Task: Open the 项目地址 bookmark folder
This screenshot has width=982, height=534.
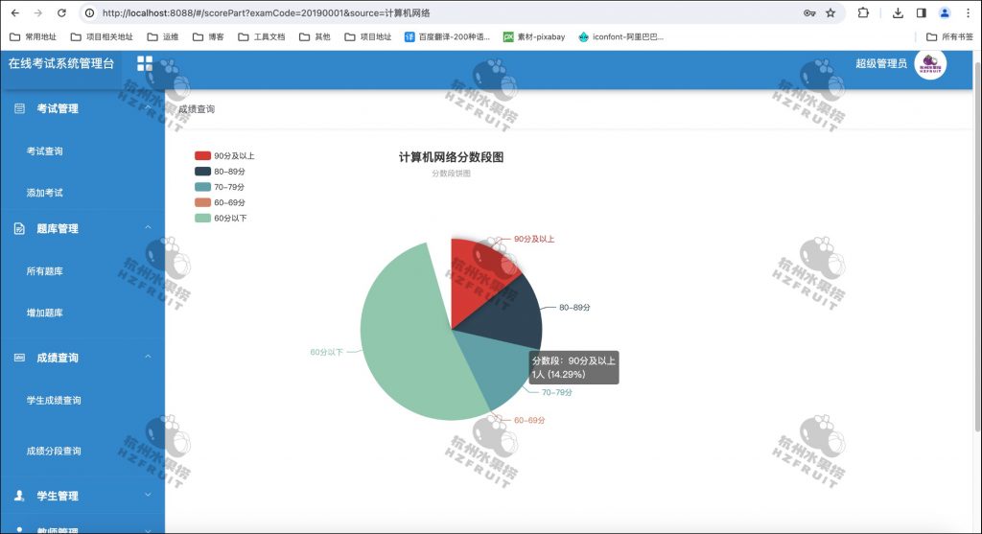Action: pyautogui.click(x=368, y=37)
